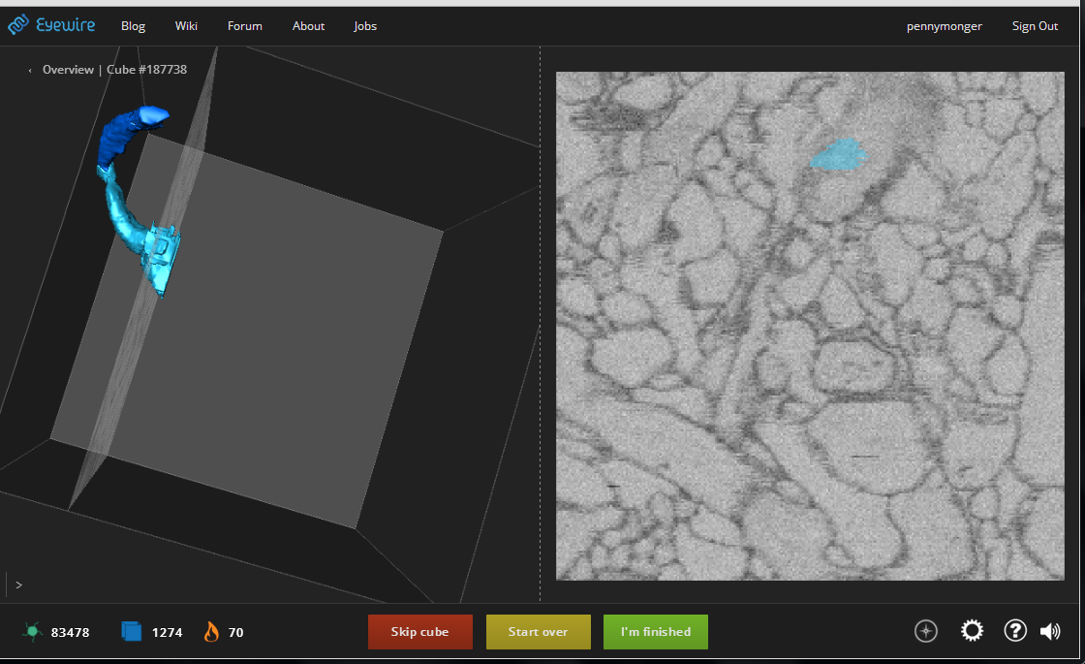Go back using the Overview chevron
Screen dimensions: 1085x664
[30, 70]
